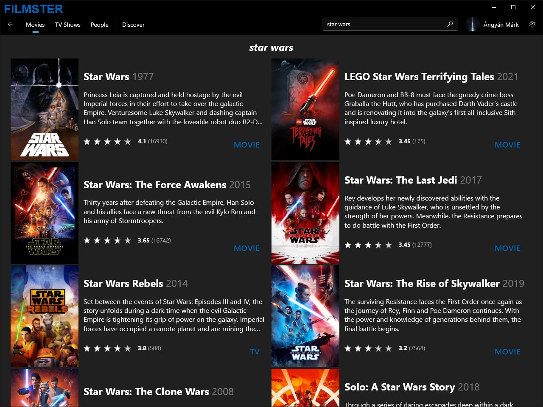The width and height of the screenshot is (543, 407).
Task: Open The Last Jedi poster
Action: (305, 213)
